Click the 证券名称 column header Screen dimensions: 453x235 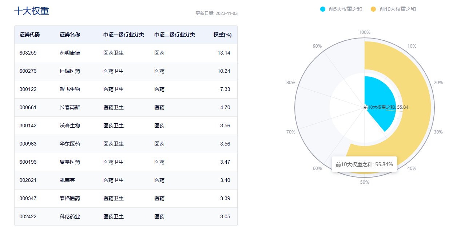[x=69, y=35]
